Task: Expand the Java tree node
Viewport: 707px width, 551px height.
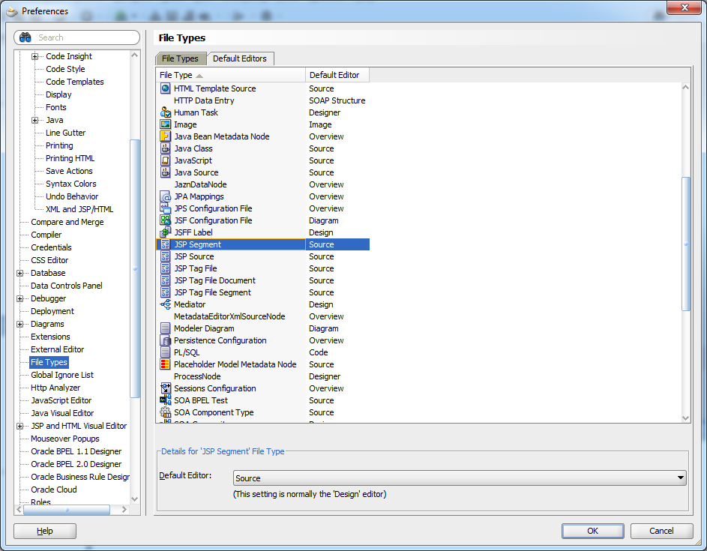Action: 36,120
